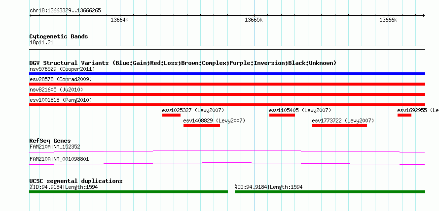Click the right green segmental duplication bar
The height and width of the screenshot is (211, 439).
click(x=330, y=192)
